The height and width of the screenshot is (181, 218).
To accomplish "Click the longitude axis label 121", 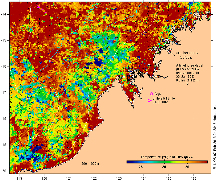I will tap(69, 178).
